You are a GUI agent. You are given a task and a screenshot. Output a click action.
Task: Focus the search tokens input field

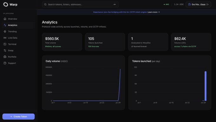coord(80,4)
